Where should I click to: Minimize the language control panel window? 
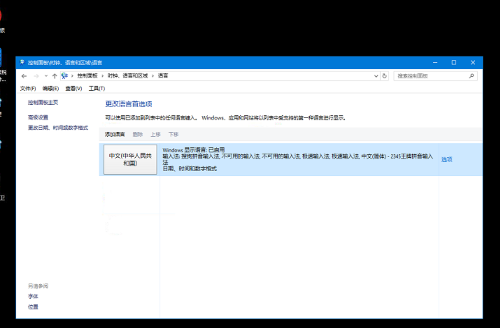(435, 63)
